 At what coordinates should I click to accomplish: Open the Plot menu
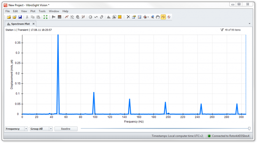(33, 11)
